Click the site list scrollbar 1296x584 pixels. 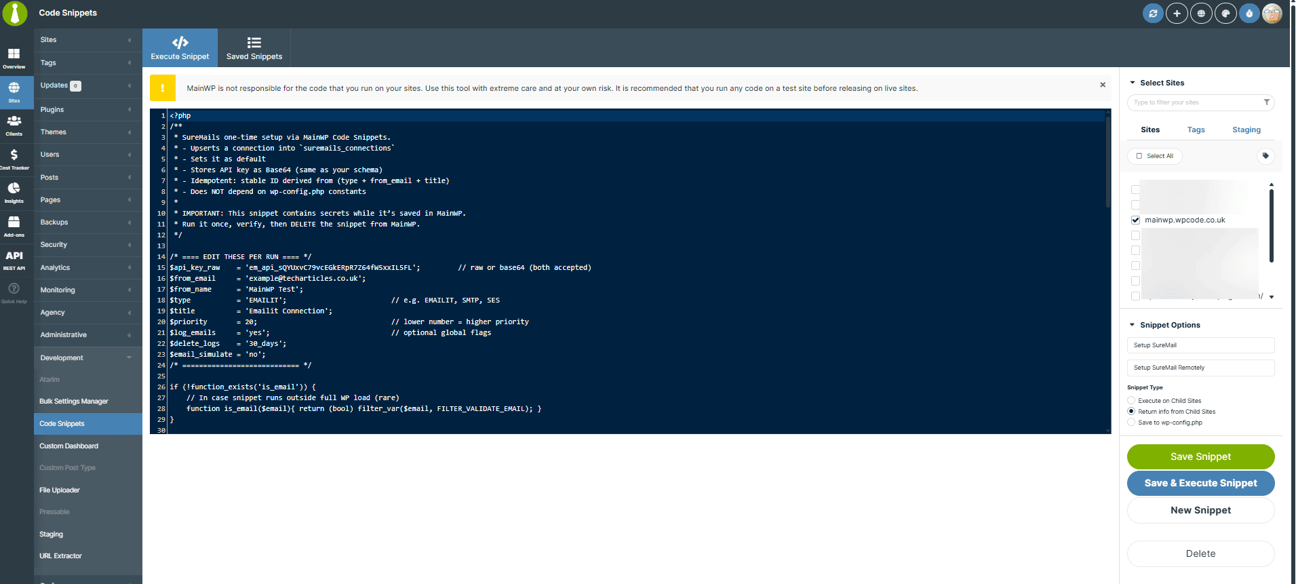tap(1271, 225)
